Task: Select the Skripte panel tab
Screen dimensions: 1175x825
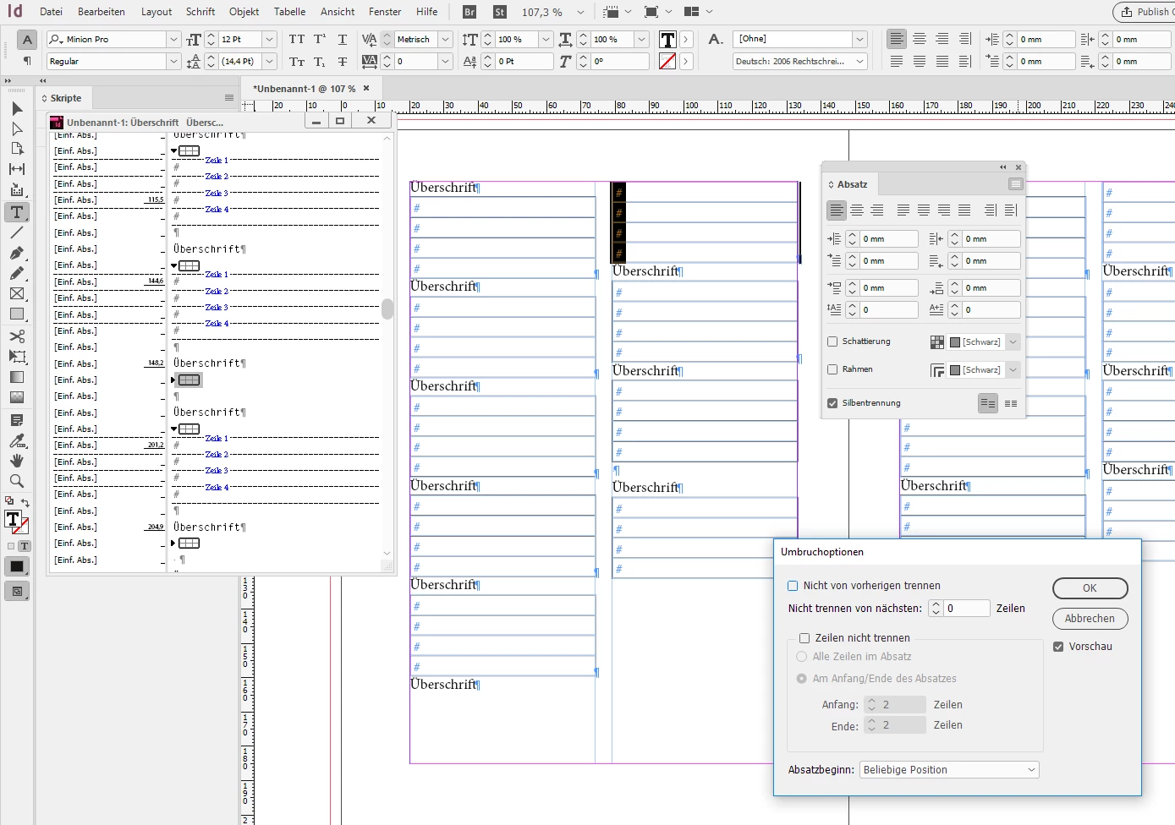Action: 66,98
